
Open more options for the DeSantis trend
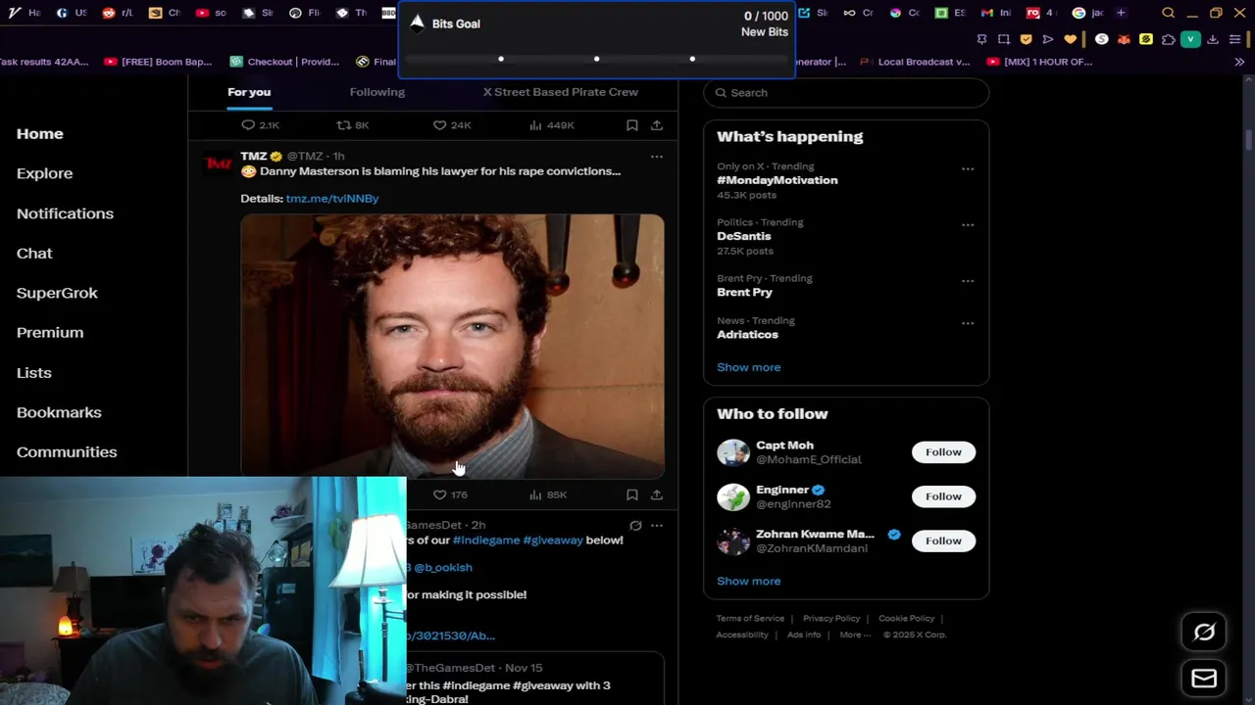click(x=968, y=224)
